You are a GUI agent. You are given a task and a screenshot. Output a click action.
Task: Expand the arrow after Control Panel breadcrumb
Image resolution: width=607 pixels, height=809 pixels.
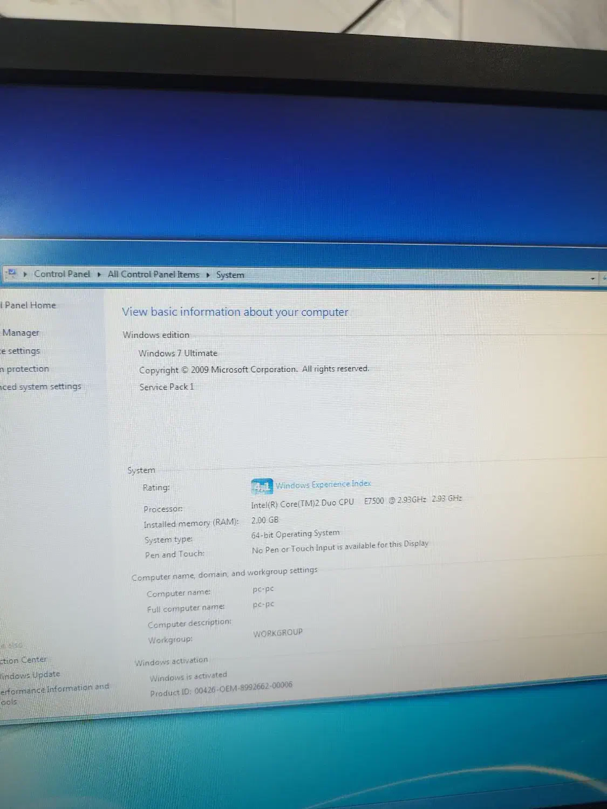coord(99,274)
